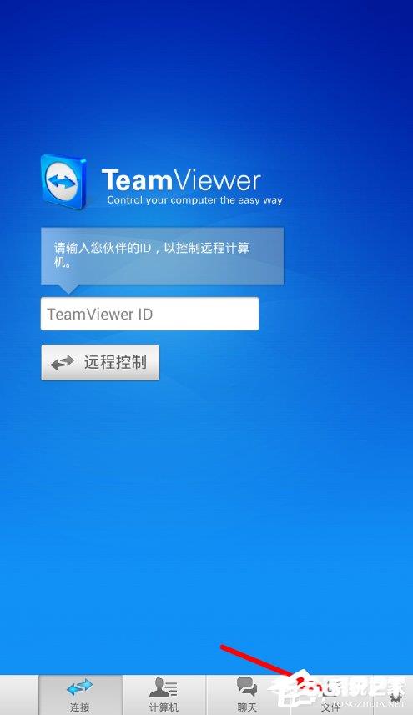Click the TeamViewer wordmark text
The height and width of the screenshot is (715, 413).
181,180
